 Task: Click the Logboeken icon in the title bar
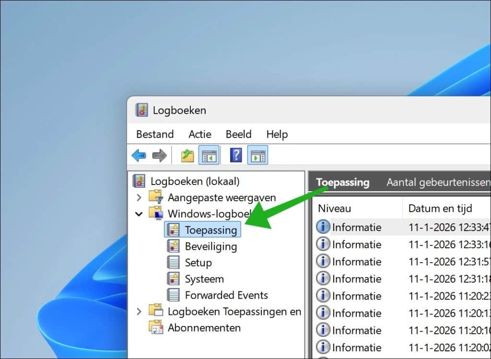141,110
